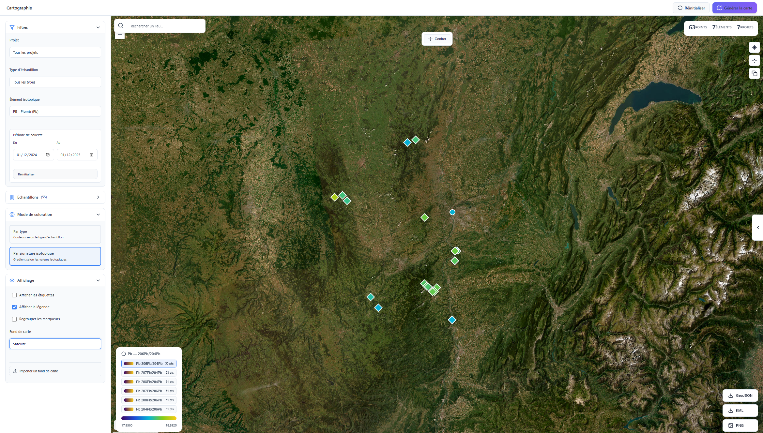Click the 'Centrer' button on the map
Image resolution: width=763 pixels, height=433 pixels.
point(437,38)
